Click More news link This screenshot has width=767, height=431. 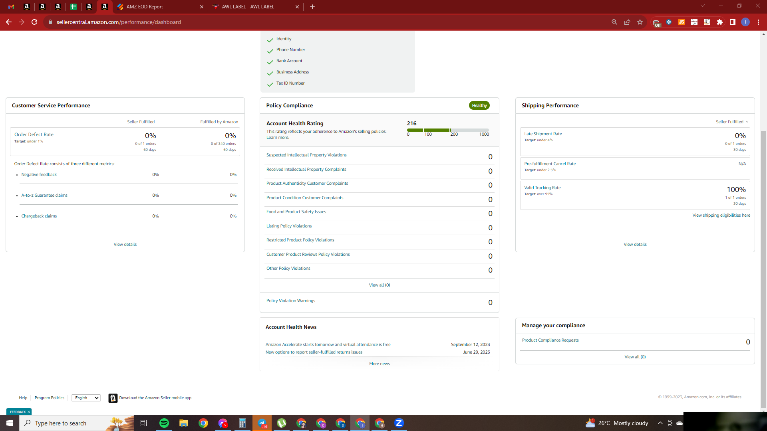(x=380, y=364)
